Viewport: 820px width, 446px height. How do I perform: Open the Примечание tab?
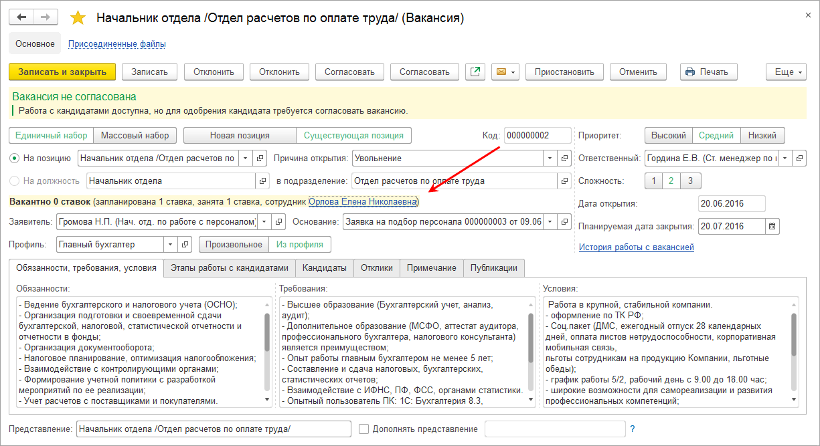click(x=432, y=267)
